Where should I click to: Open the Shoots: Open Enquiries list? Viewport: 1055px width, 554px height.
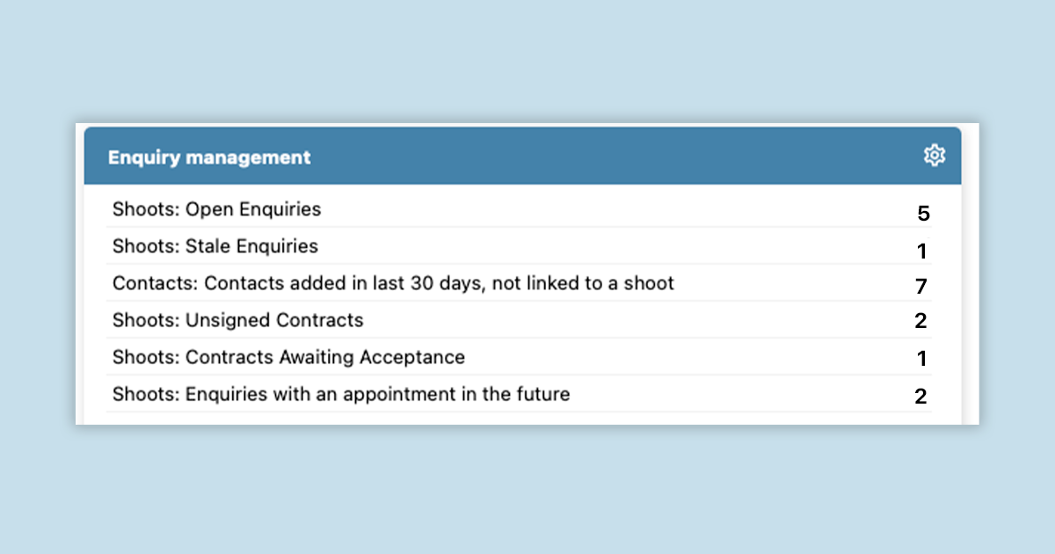tap(216, 209)
